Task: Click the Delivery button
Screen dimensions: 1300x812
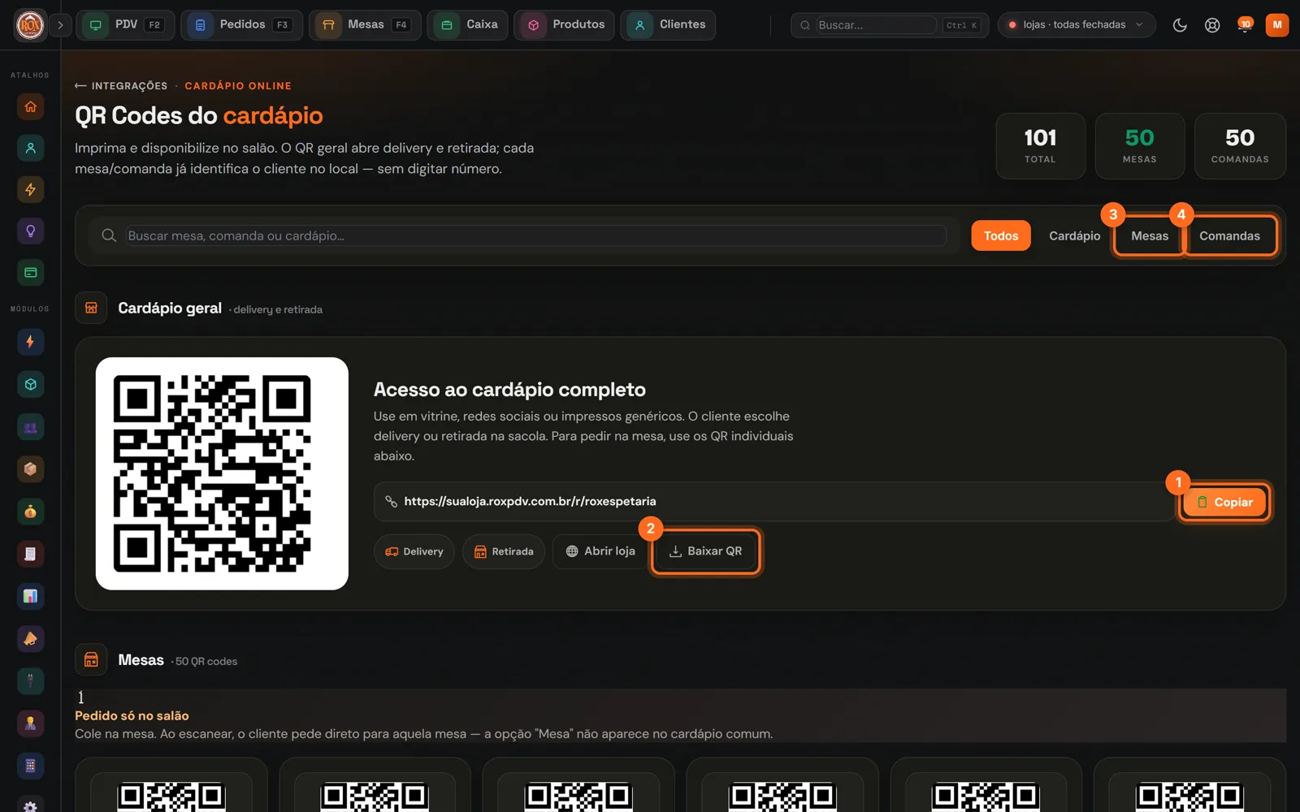Action: 414,551
